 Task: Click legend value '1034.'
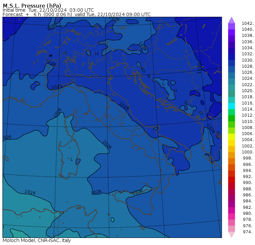[248, 48]
